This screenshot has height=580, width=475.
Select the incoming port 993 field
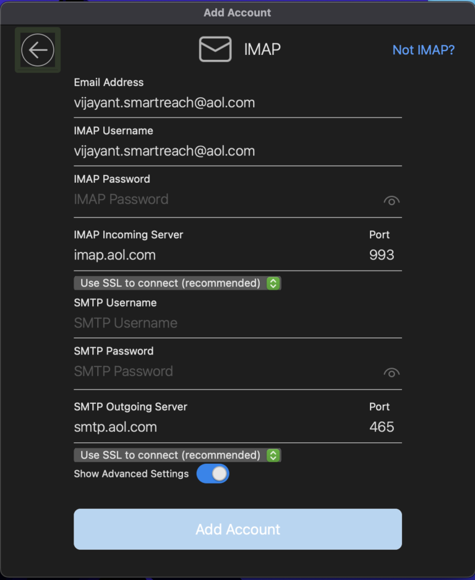[382, 254]
